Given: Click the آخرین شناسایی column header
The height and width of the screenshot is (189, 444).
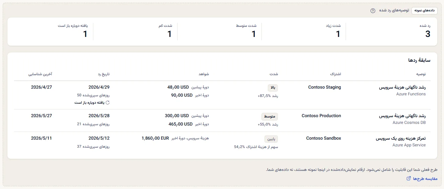Looking at the screenshot, I should click(x=40, y=74).
